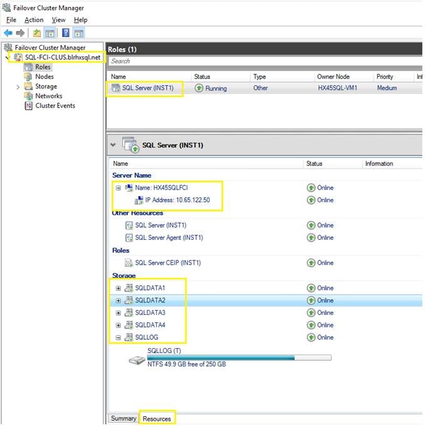
Task: Click the Roles tree node icon
Action: [x=28, y=67]
